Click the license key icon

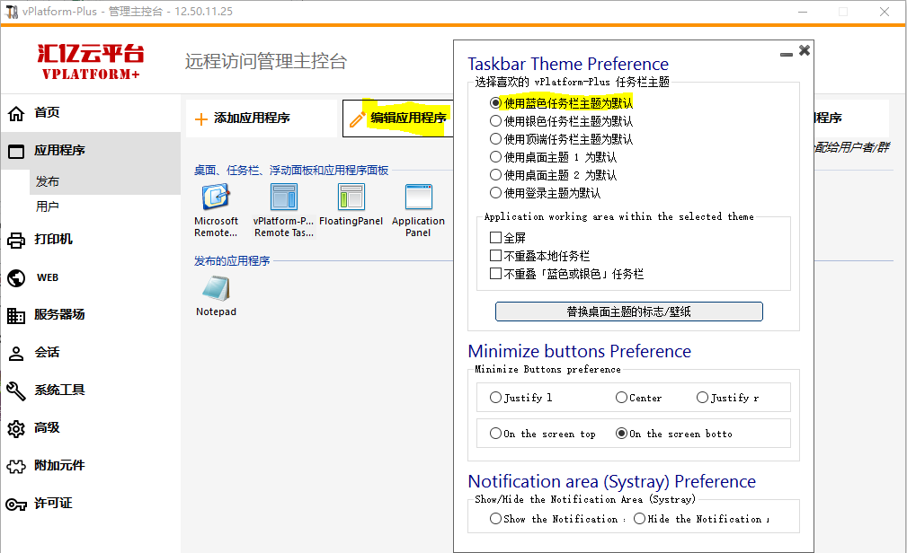coord(16,504)
